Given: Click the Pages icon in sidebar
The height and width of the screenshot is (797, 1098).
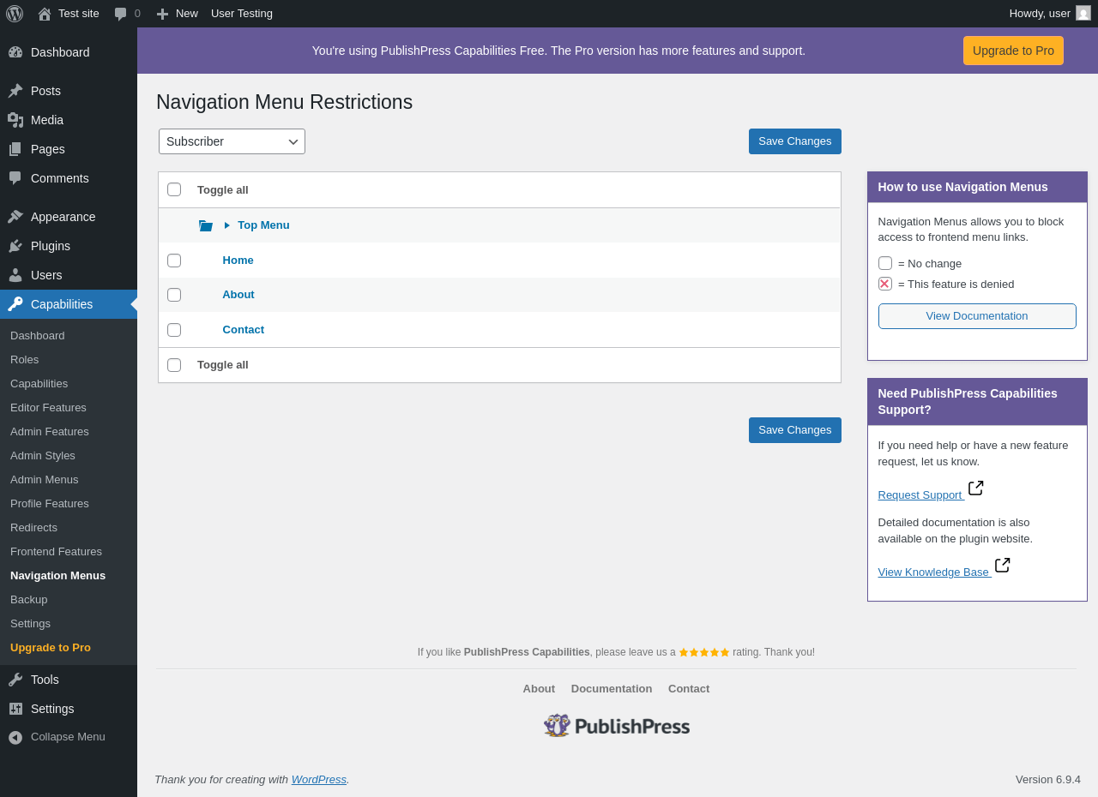Looking at the screenshot, I should coord(15,149).
